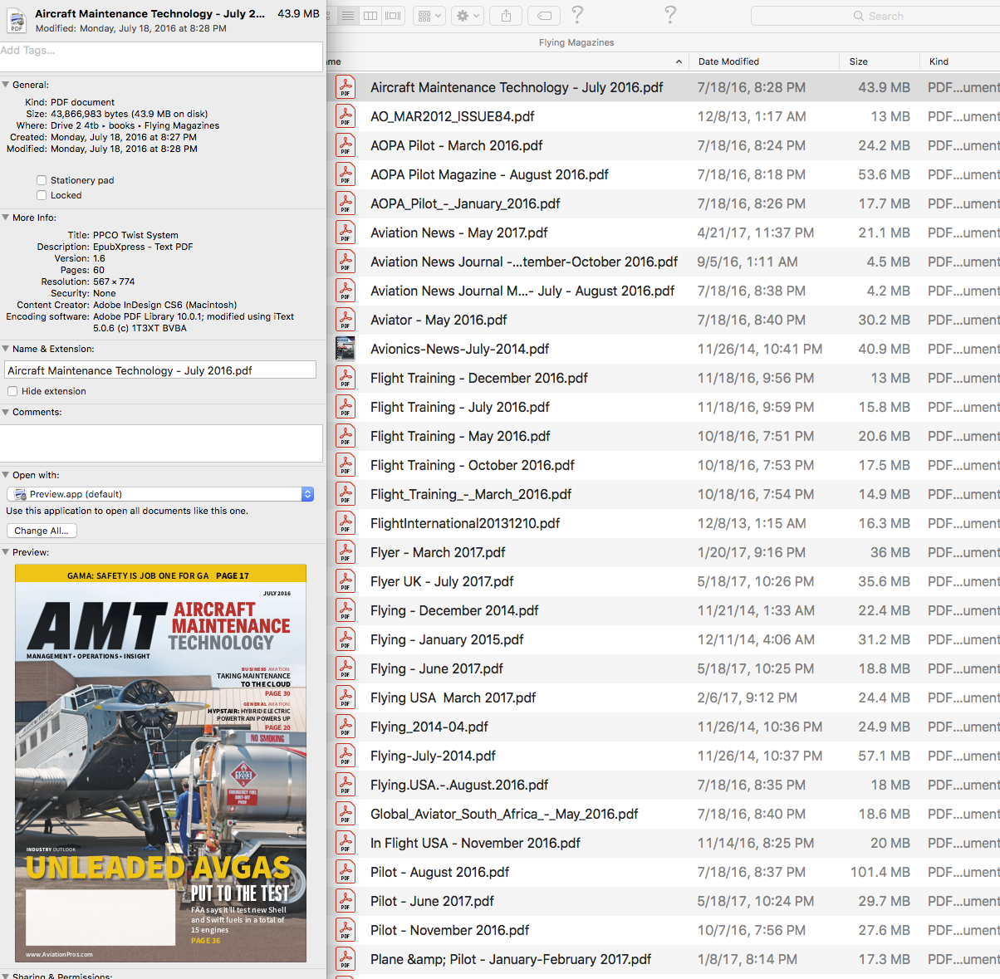Select PDF icon of Aviation News - May 2017.pdf
The image size is (1000, 979).
(x=346, y=233)
